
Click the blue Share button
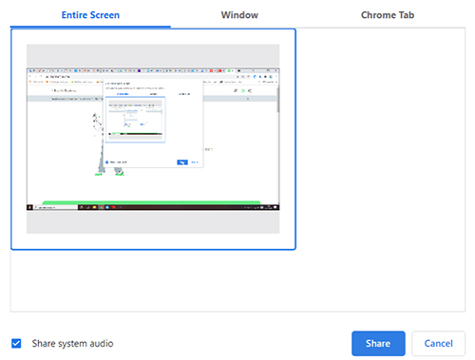378,343
